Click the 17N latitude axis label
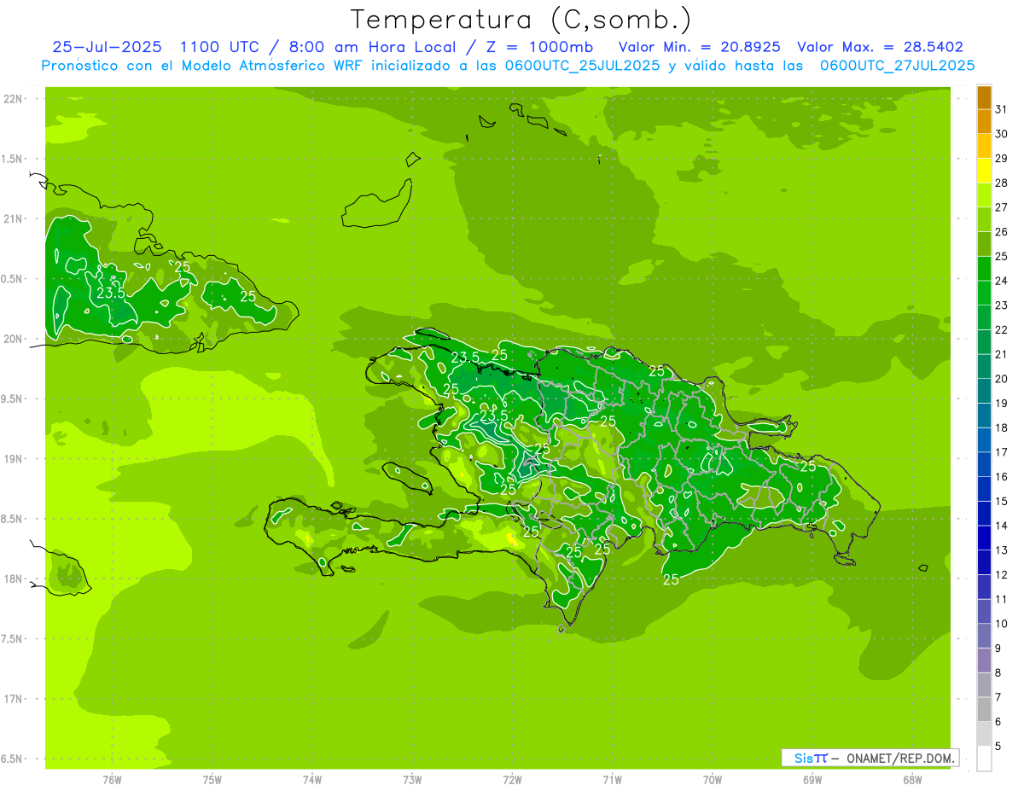Image resolution: width=1024 pixels, height=791 pixels. [13, 699]
